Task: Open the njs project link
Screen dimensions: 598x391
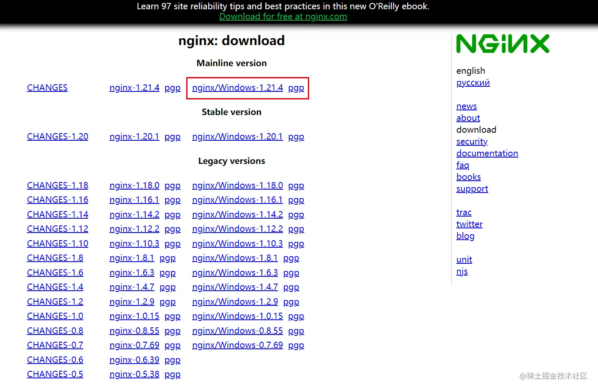Action: click(x=462, y=271)
